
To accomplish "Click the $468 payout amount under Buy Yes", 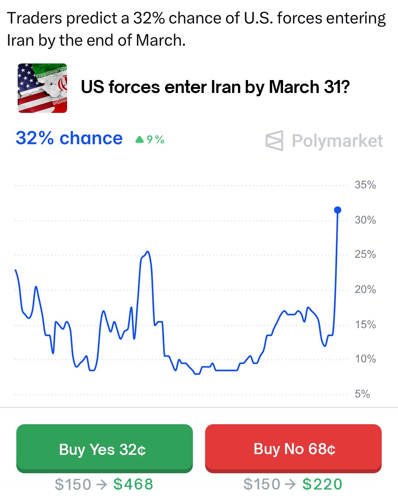I will click(x=133, y=484).
